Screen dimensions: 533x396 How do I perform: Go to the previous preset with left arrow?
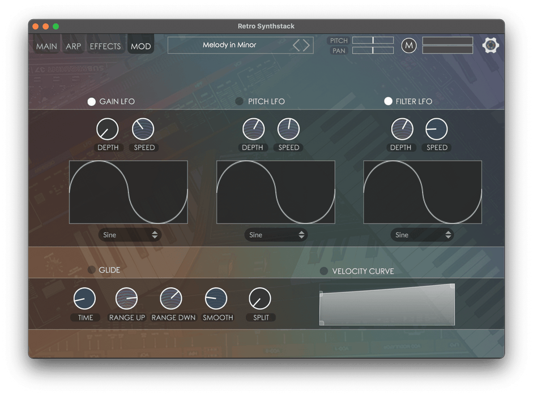(x=296, y=45)
